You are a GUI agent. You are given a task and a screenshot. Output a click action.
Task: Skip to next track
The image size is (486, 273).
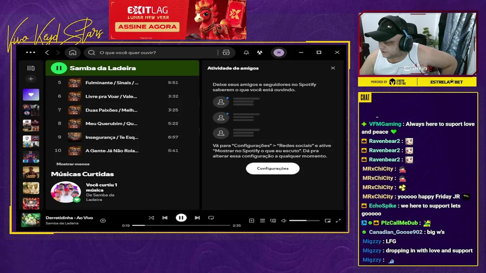coord(197,218)
